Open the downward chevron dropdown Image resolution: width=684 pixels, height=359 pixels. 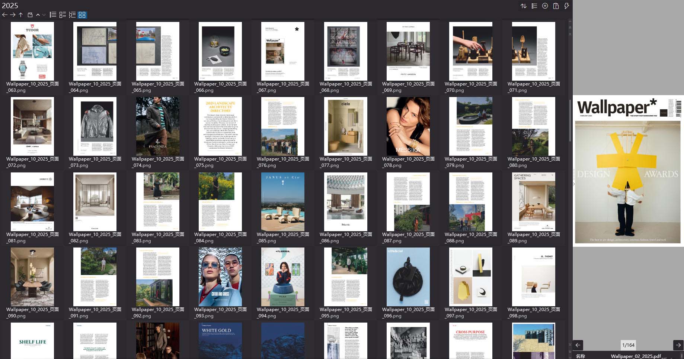(43, 15)
